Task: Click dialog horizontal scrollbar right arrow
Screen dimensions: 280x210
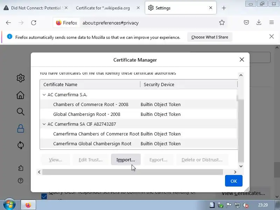Action: click(x=235, y=172)
